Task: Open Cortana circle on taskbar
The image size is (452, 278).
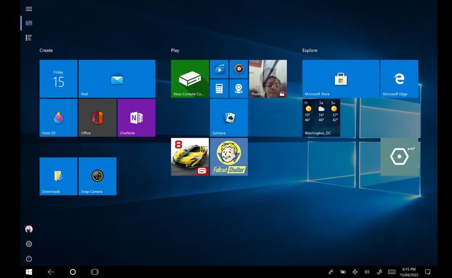Action: coord(73,272)
